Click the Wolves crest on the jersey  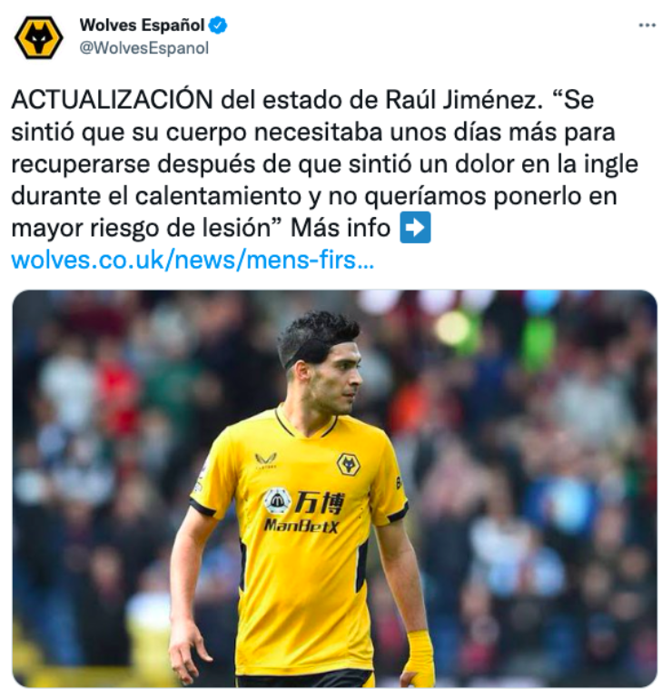[348, 464]
